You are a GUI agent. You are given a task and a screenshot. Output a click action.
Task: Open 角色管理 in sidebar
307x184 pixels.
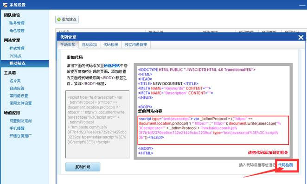click(x=17, y=31)
